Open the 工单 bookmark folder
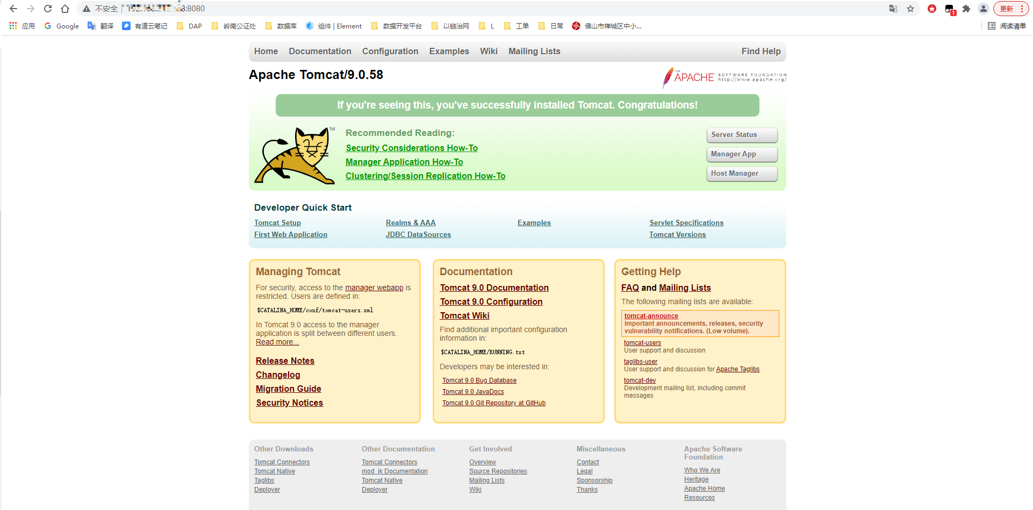Image resolution: width=1033 pixels, height=510 pixels. [516, 26]
